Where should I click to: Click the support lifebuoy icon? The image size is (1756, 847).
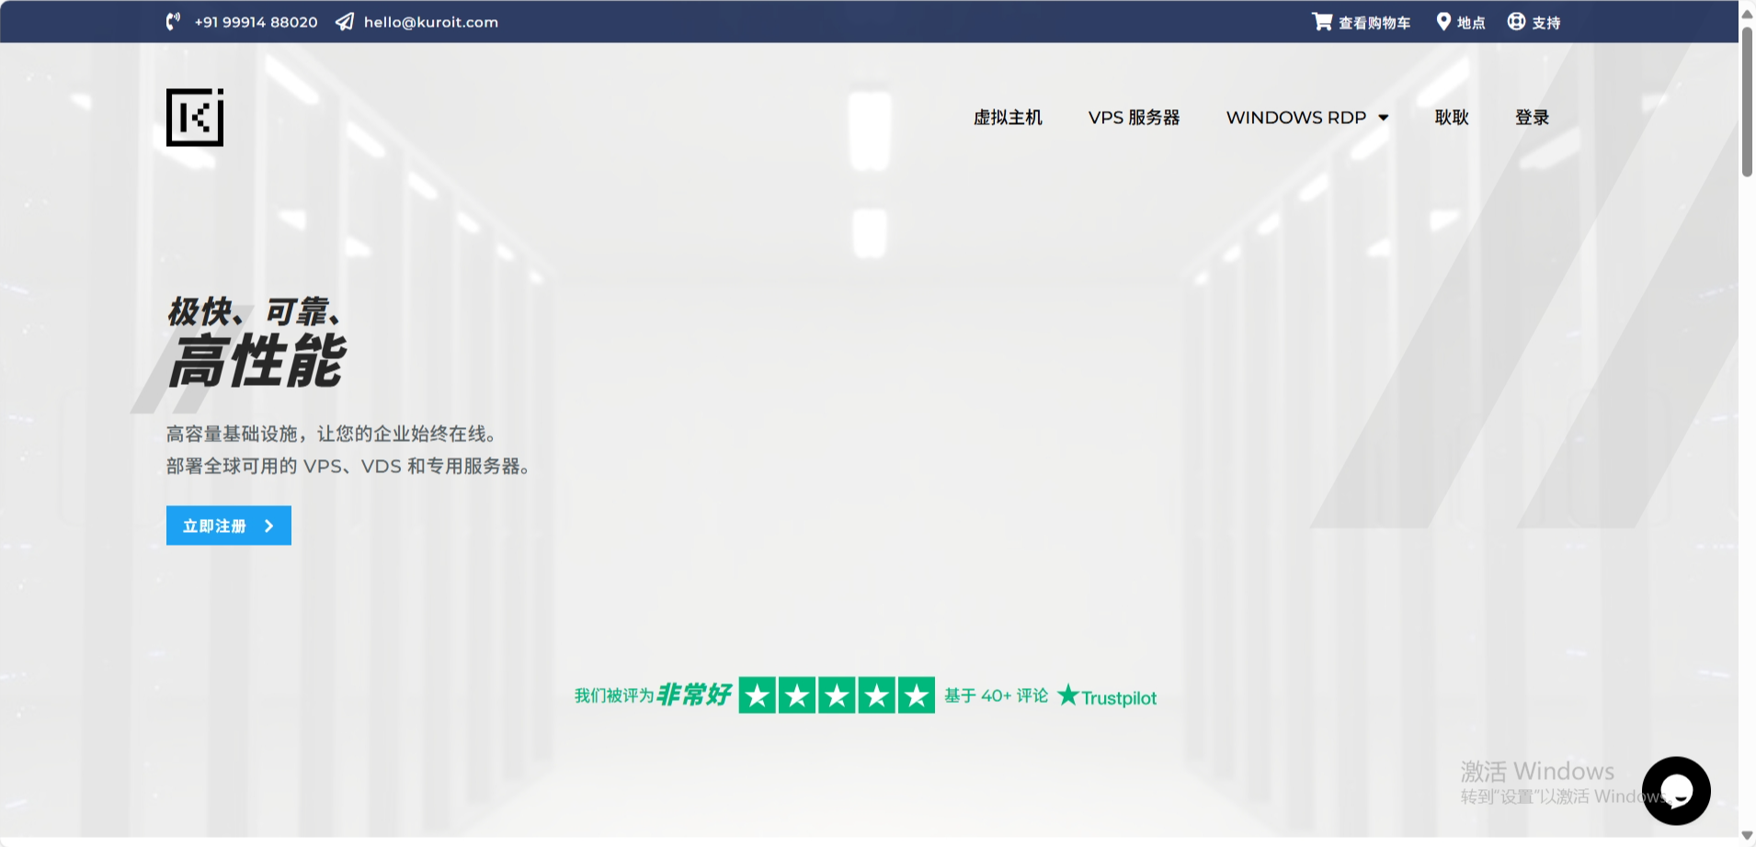(1516, 22)
